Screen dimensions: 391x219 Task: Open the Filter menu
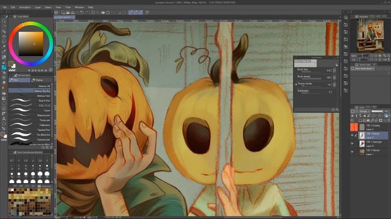click(68, 7)
